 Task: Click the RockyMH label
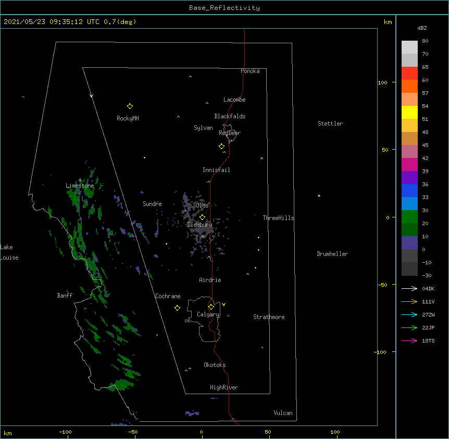128,118
